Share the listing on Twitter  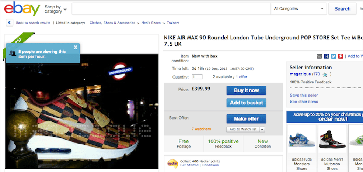[x=334, y=56]
